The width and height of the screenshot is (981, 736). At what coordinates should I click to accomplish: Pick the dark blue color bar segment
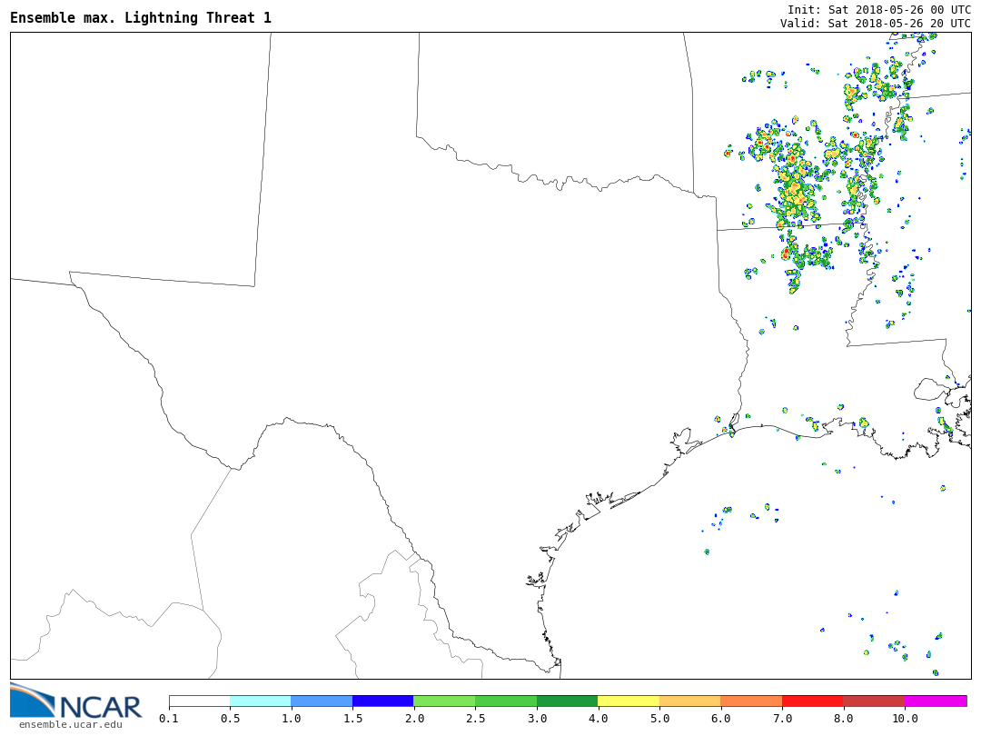[x=383, y=701]
